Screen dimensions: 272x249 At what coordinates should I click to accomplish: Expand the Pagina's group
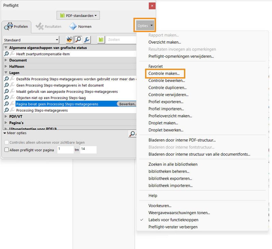click(6, 123)
